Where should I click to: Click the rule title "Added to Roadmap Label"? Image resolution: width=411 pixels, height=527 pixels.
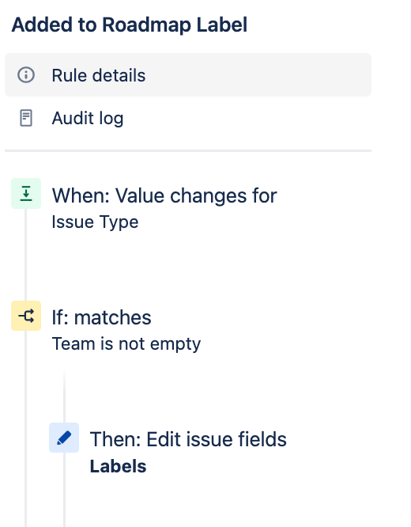coord(130,25)
